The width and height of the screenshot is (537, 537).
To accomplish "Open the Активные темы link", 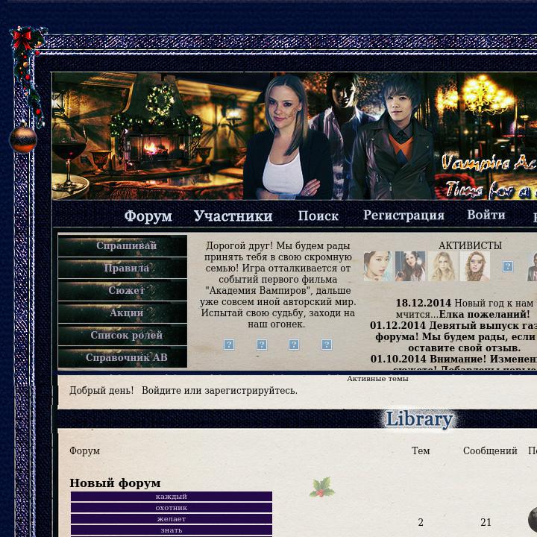I will [x=377, y=379].
